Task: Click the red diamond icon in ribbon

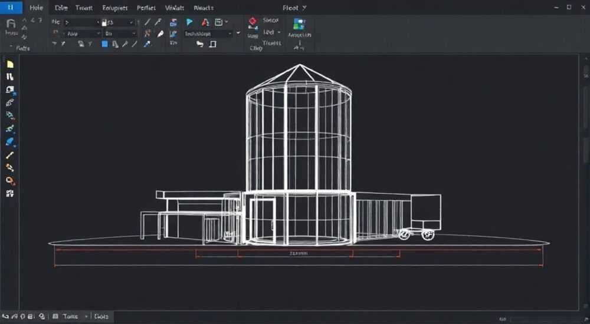Action: click(253, 22)
